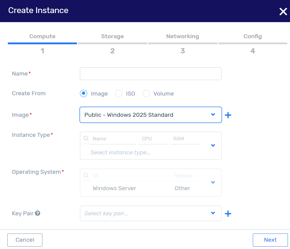Add a new key pair with the plus icon
This screenshot has height=249, width=290.
pyautogui.click(x=228, y=214)
